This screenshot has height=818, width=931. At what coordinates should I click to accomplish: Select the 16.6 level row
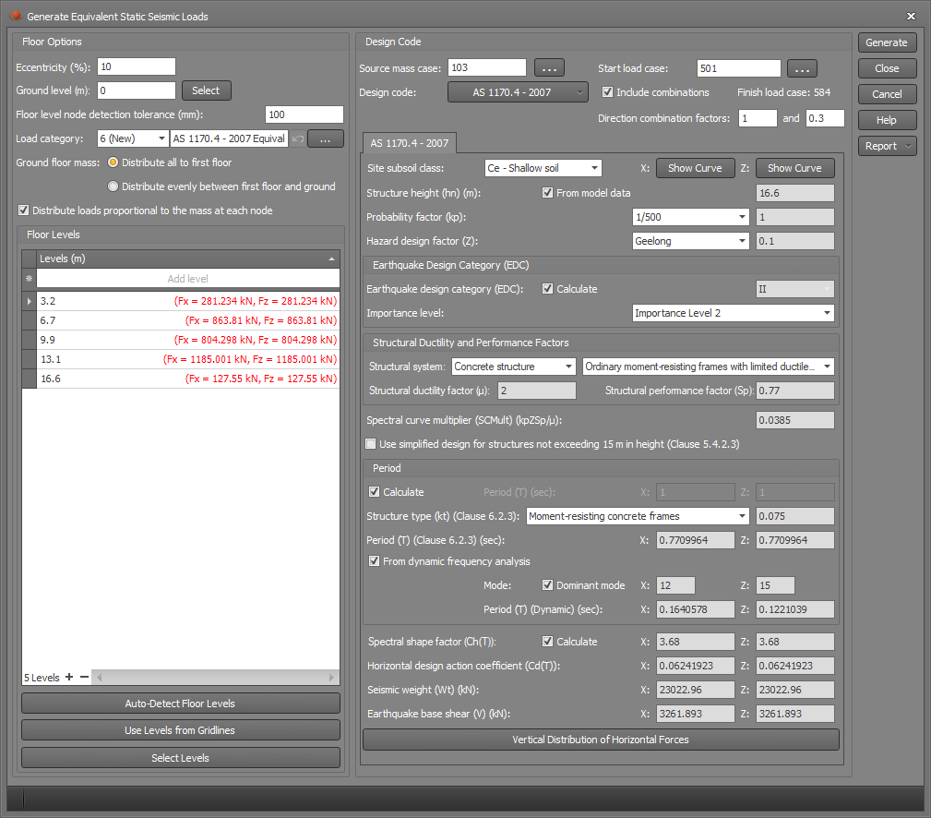[x=188, y=379]
